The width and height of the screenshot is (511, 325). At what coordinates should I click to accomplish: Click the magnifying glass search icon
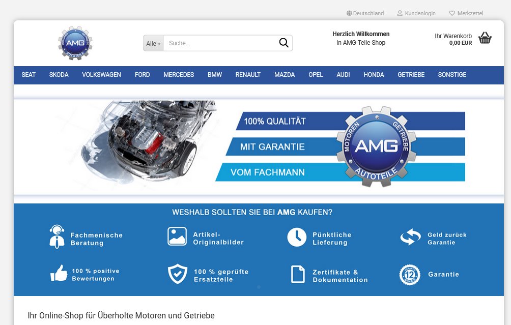coord(283,43)
